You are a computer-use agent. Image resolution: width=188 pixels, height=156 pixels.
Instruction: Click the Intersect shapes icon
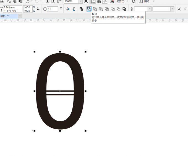pyautogui.click(x=101, y=9)
